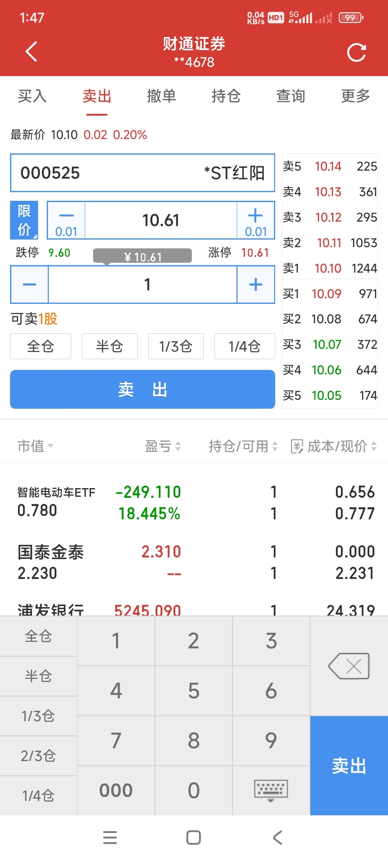Tap the back arrow in red header
This screenshot has width=388, height=862.
point(32,52)
